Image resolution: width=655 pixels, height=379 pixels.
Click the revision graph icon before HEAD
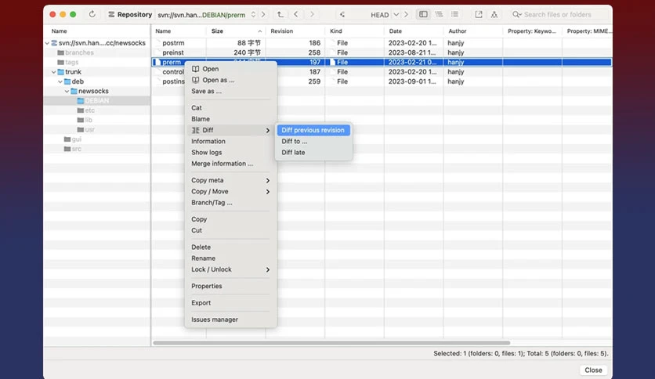click(x=342, y=15)
